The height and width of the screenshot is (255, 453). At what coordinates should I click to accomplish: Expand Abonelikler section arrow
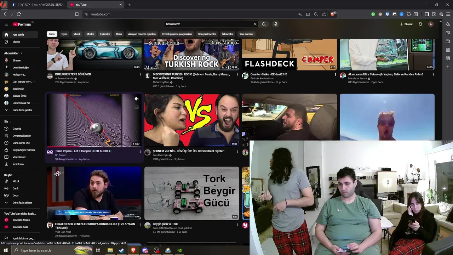(x=21, y=53)
